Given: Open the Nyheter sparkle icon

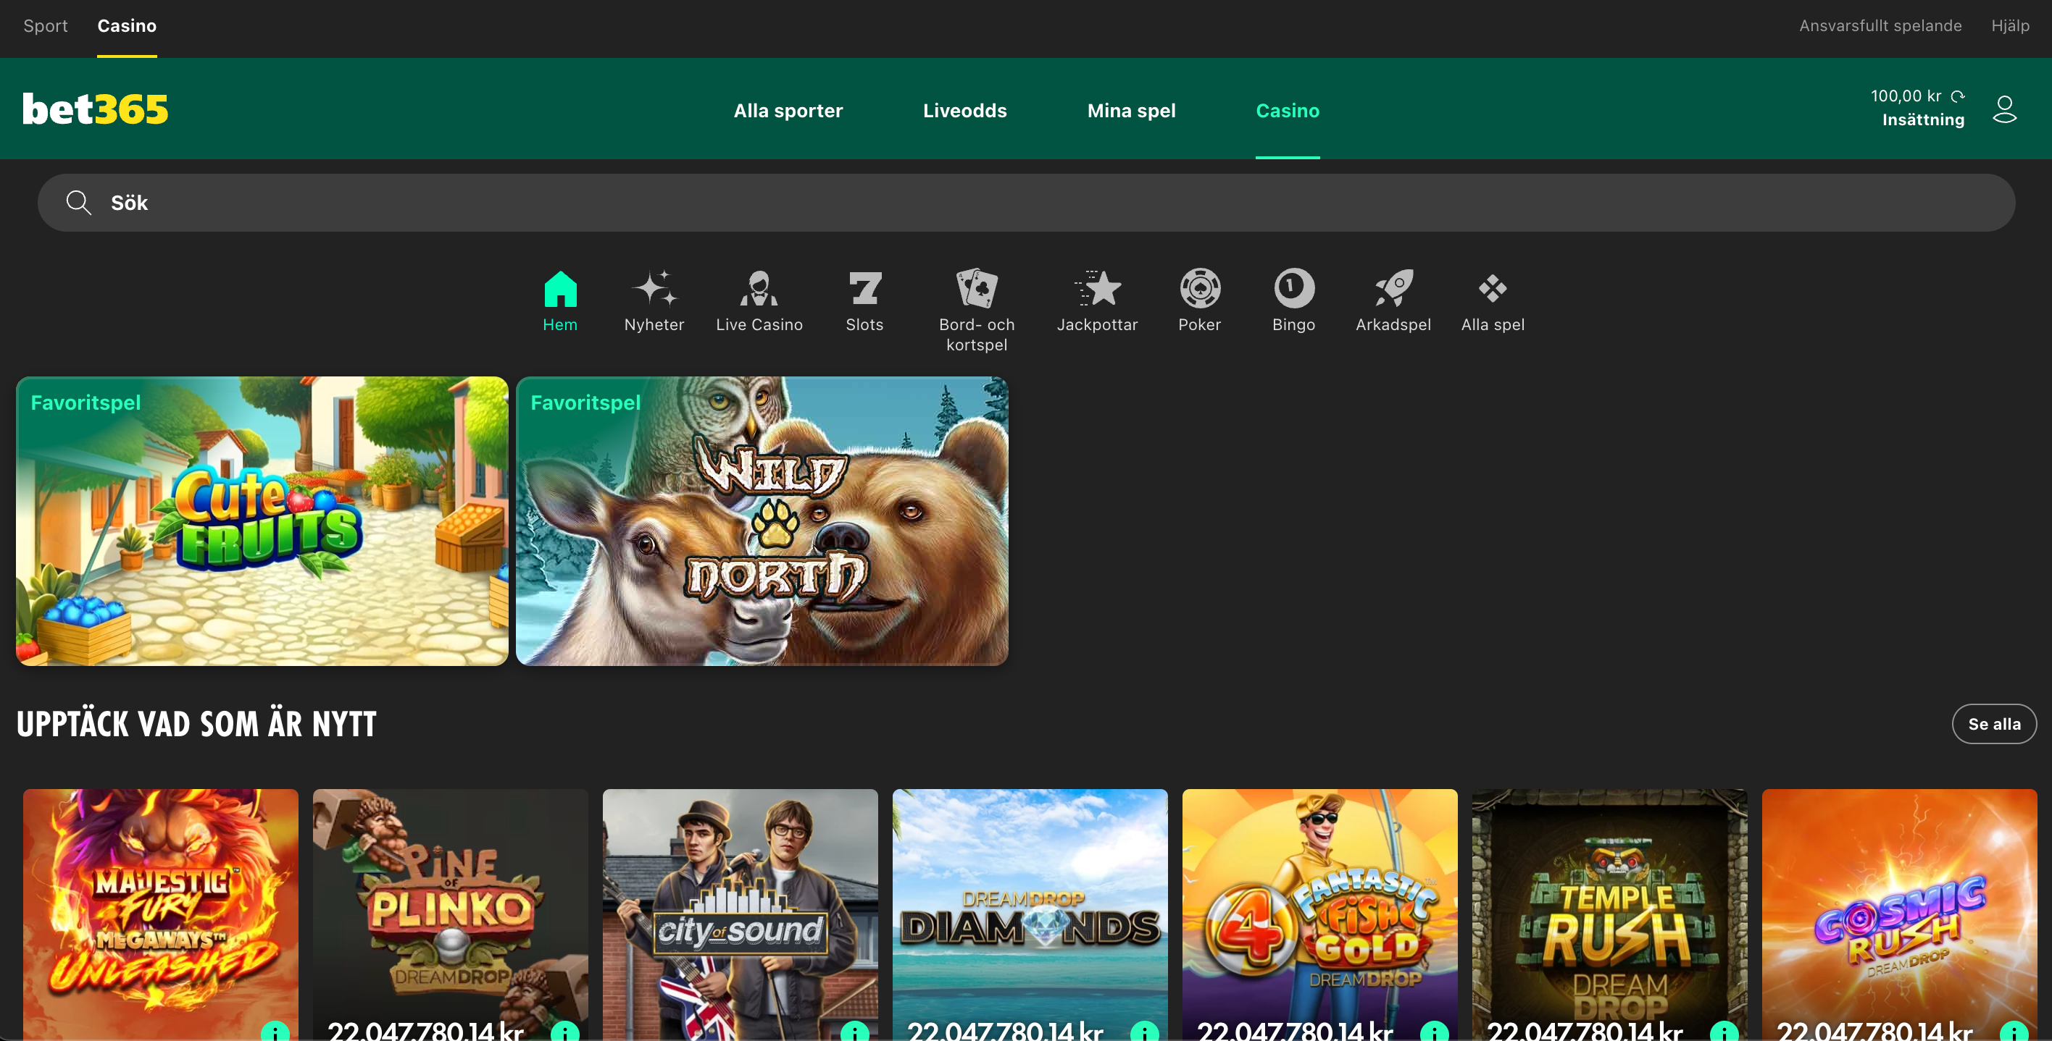Looking at the screenshot, I should coord(654,289).
